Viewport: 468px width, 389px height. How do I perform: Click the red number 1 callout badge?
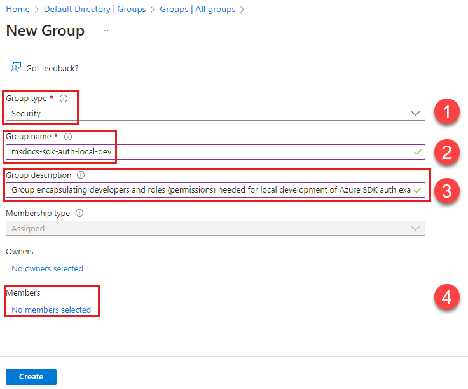446,113
